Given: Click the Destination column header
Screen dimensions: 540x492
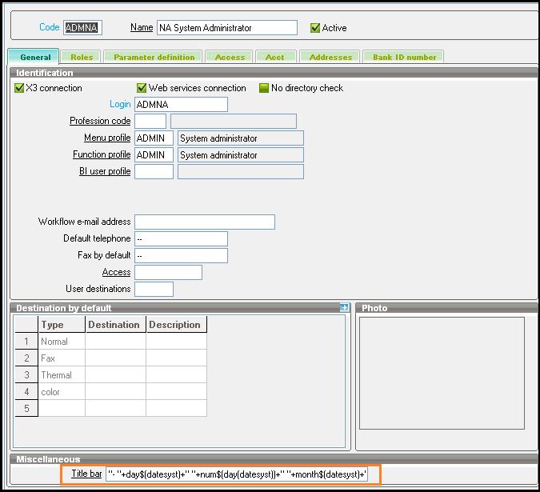Looking at the screenshot, I should pos(116,325).
